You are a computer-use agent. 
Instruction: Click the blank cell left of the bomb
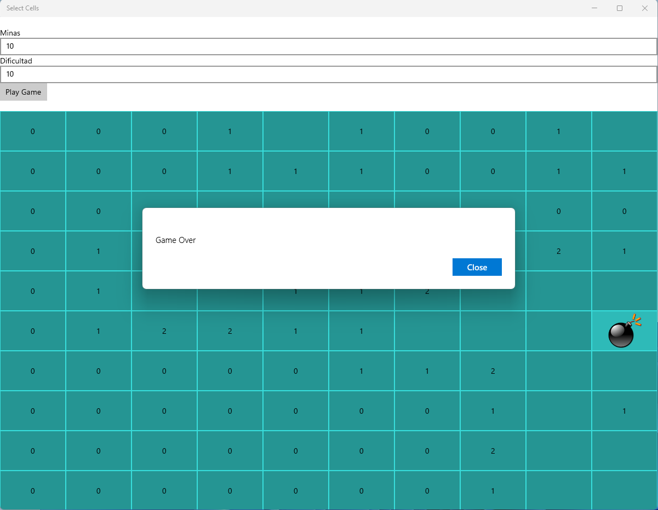pos(558,331)
